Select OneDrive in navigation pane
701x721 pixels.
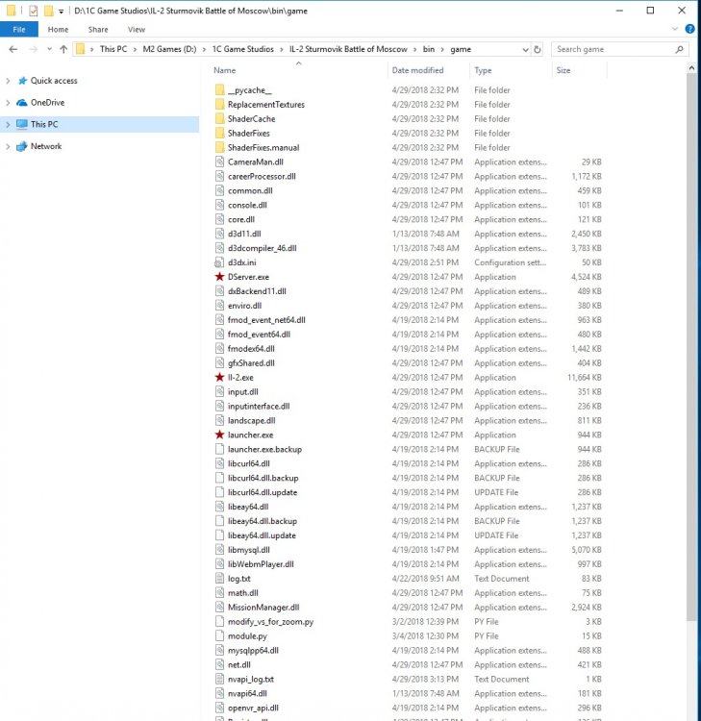[x=47, y=102]
